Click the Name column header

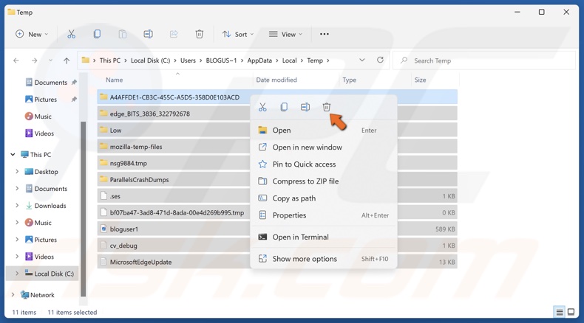coord(114,80)
